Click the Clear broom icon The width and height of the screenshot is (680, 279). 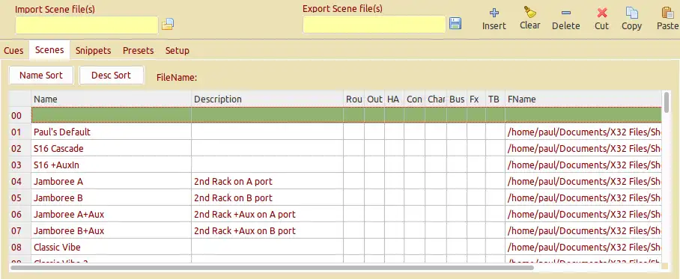(529, 12)
